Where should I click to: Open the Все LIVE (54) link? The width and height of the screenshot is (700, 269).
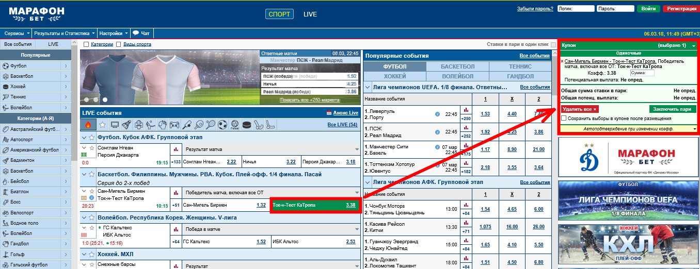(x=342, y=125)
